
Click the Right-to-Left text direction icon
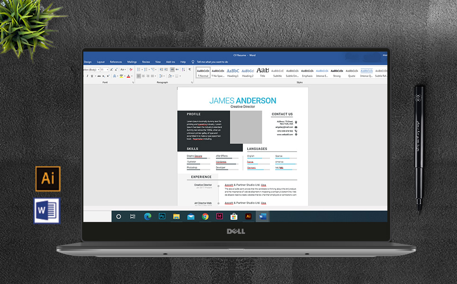pos(177,70)
